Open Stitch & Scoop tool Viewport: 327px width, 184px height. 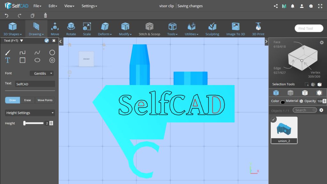(x=149, y=29)
